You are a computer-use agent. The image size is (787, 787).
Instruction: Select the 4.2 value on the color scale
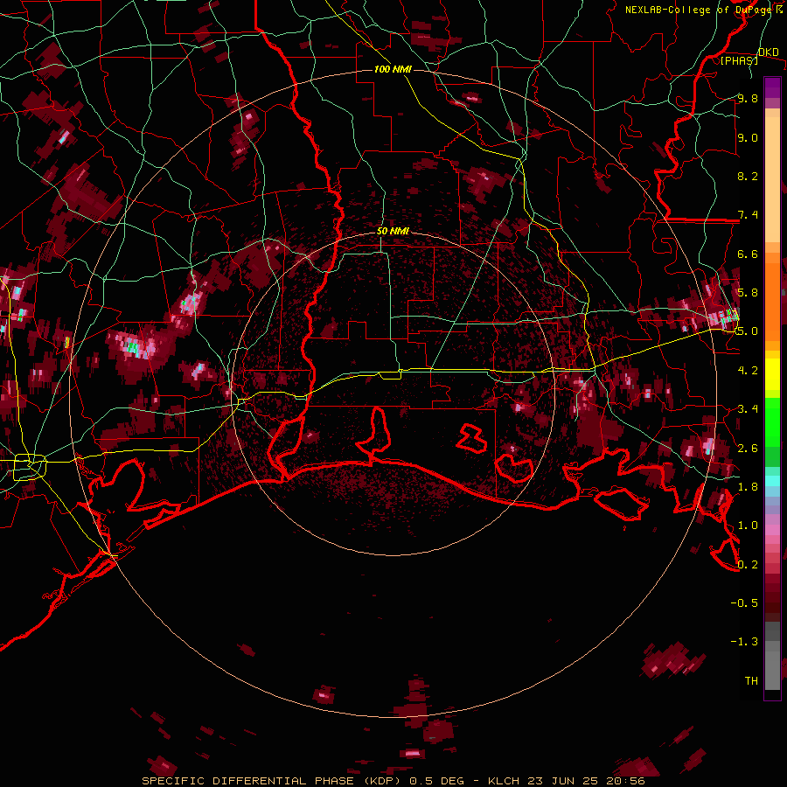[x=748, y=371]
